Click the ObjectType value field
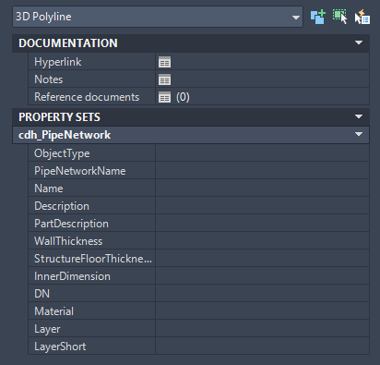Image resolution: width=380 pixels, height=365 pixels. (x=262, y=153)
